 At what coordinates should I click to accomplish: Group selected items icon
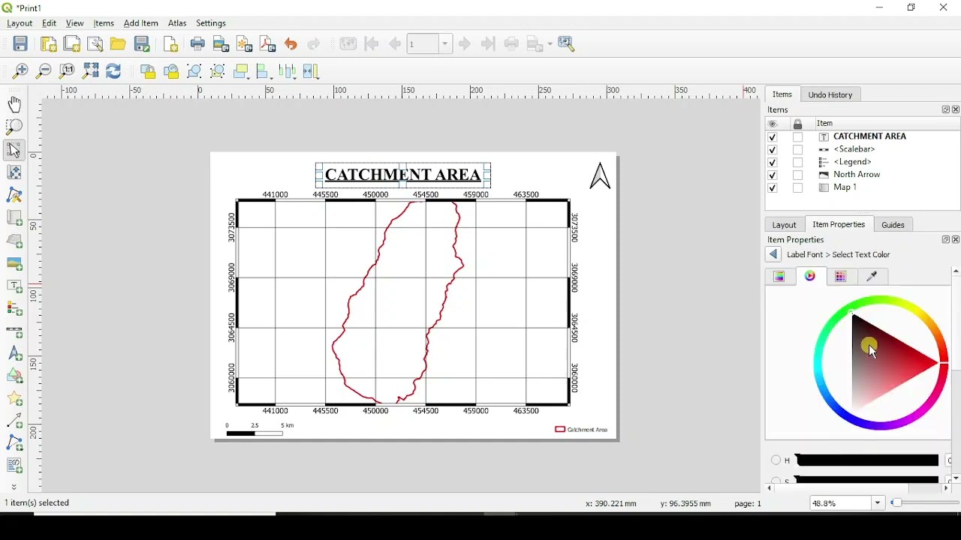point(194,71)
